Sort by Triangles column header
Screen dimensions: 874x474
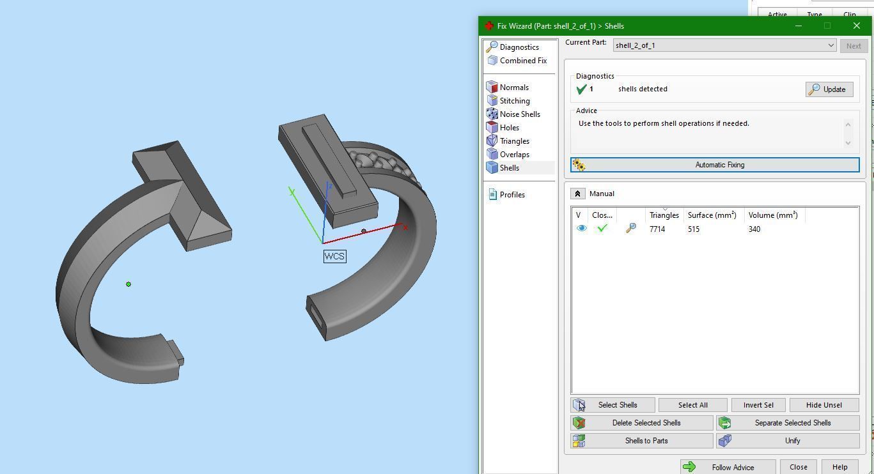[x=664, y=215]
